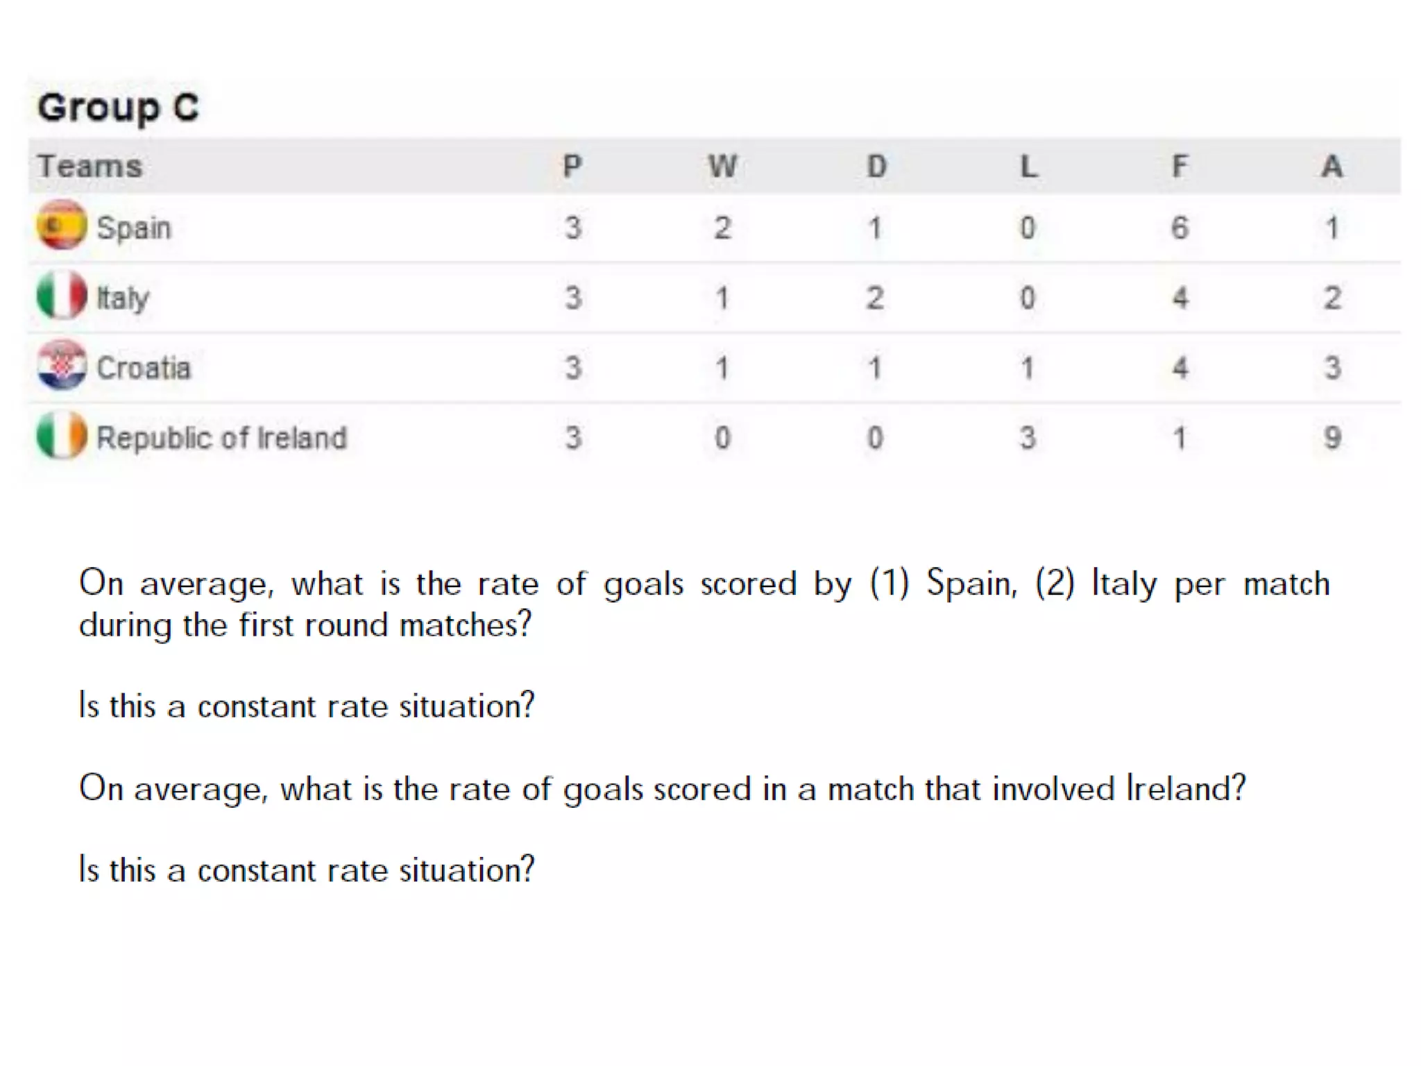Click the question about matches involving Ireland
The image size is (1421, 1066).
point(663,789)
